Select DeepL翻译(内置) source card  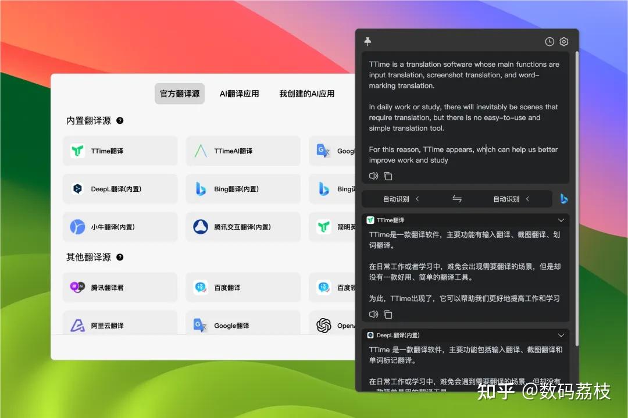tap(120, 188)
